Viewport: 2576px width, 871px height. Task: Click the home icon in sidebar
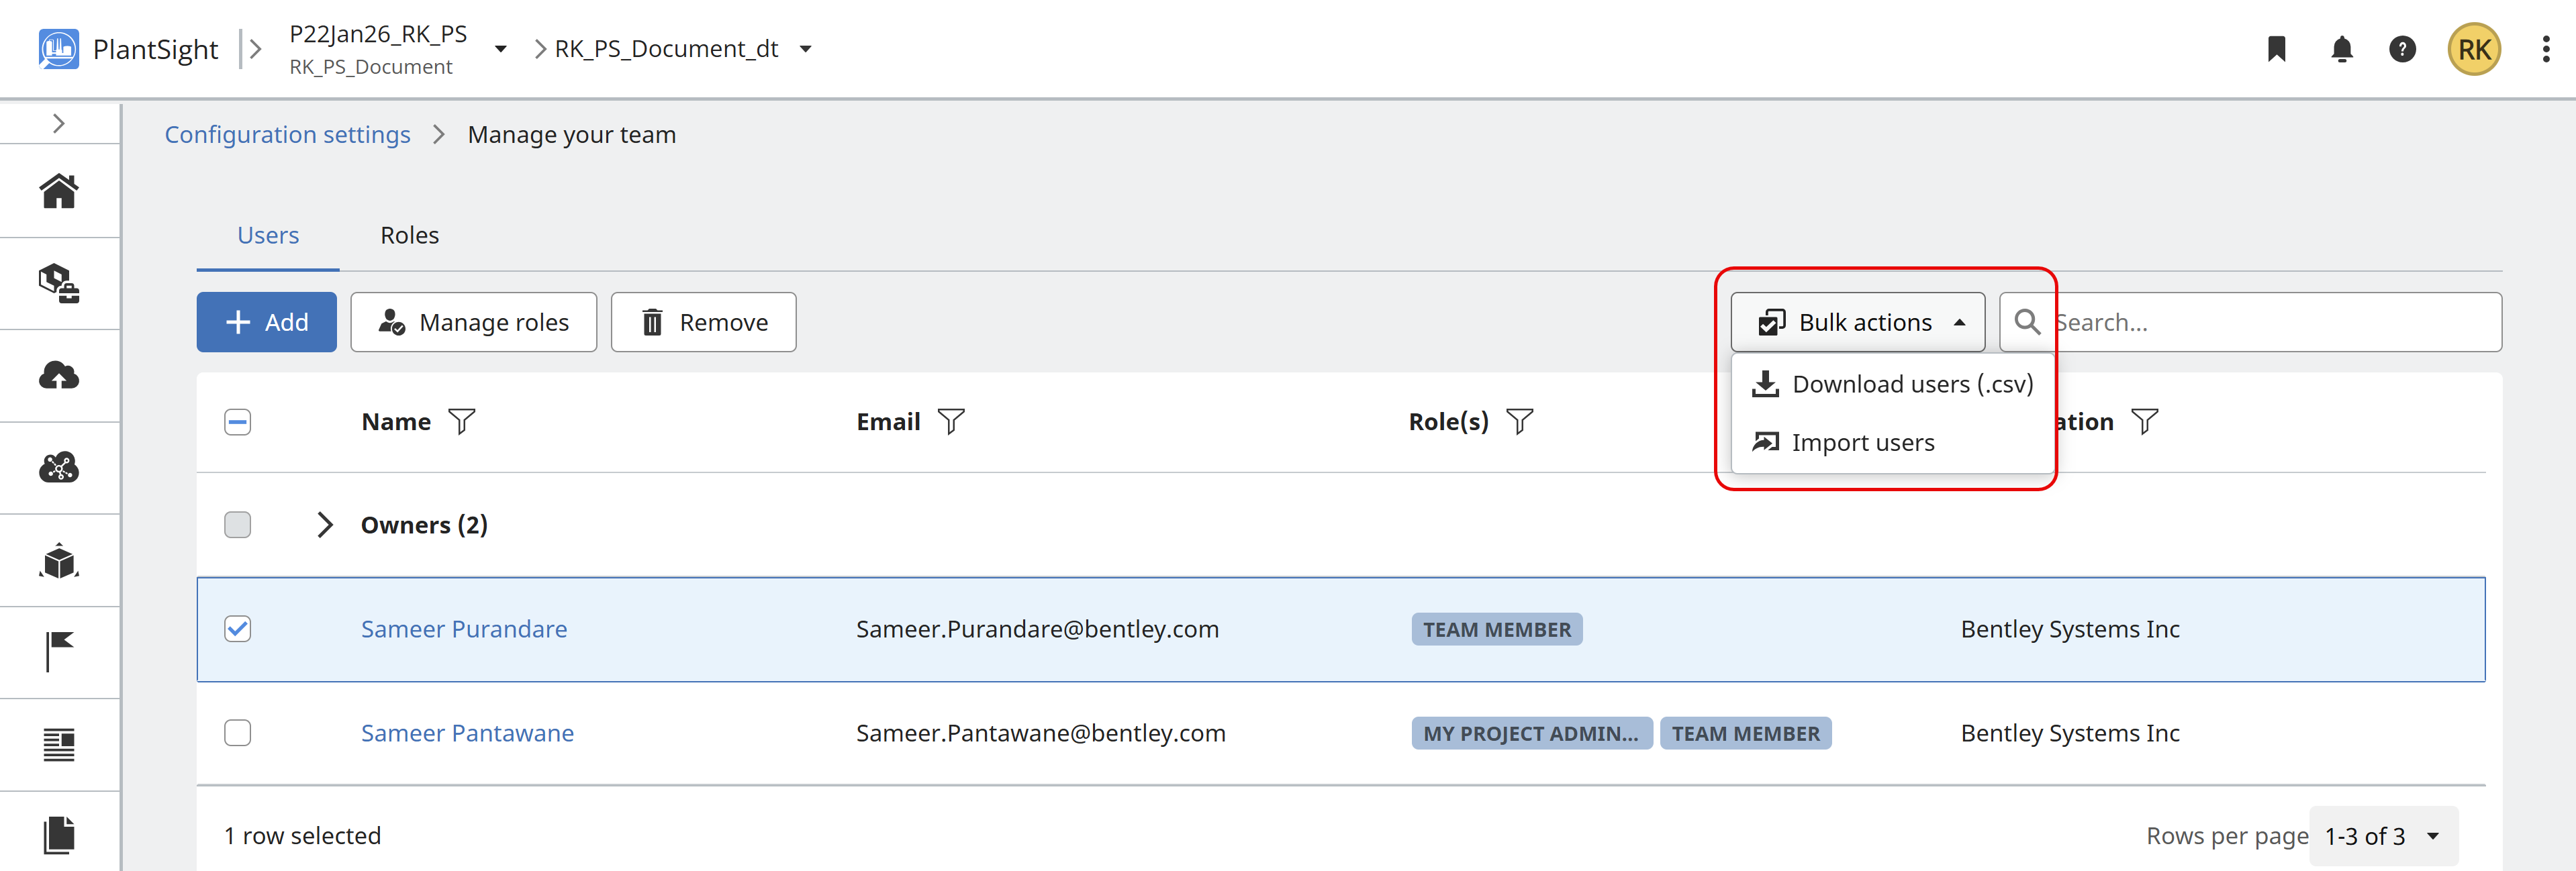tap(59, 191)
